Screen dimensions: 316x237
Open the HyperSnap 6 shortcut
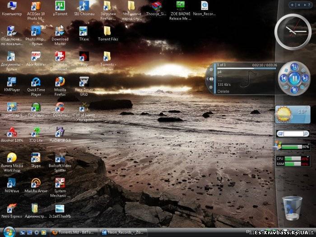point(12,110)
